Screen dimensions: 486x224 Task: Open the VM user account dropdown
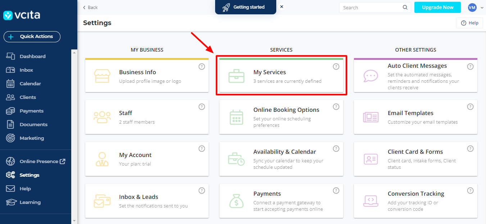pyautogui.click(x=475, y=8)
